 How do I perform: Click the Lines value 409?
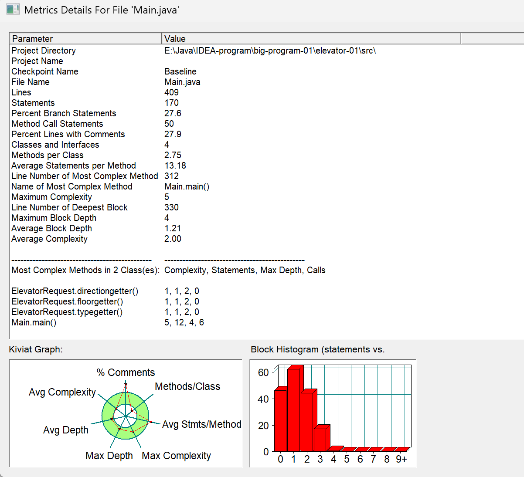171,92
